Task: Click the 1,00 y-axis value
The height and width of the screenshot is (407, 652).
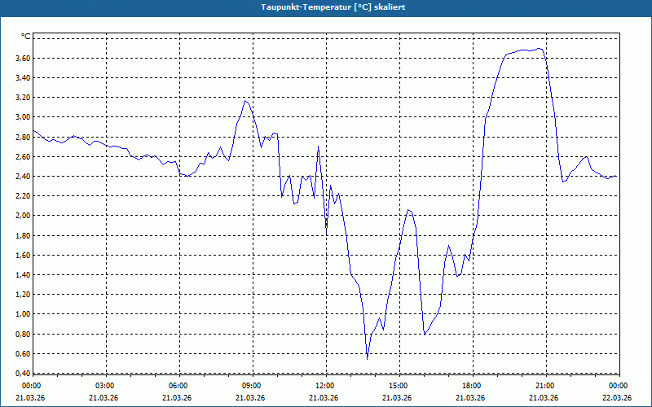Action: tap(23, 314)
